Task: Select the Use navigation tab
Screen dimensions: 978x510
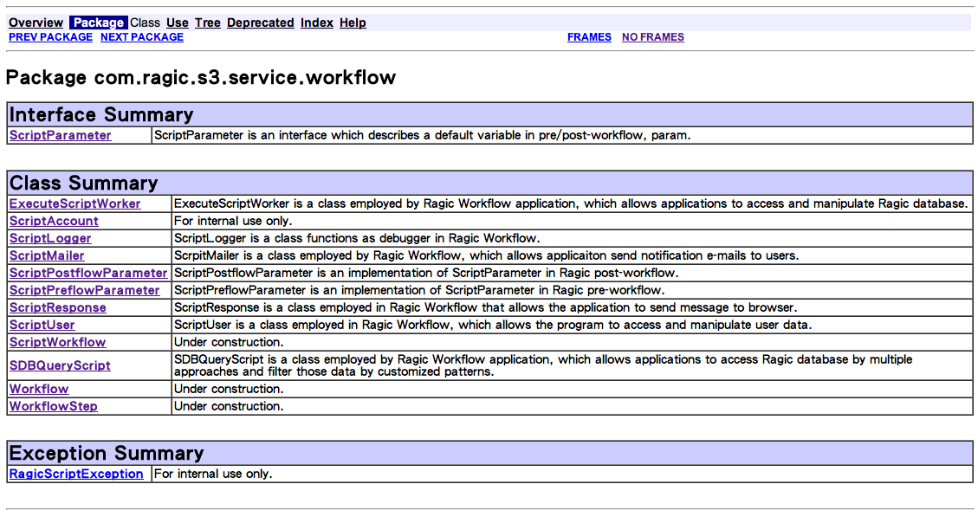Action: (x=177, y=23)
